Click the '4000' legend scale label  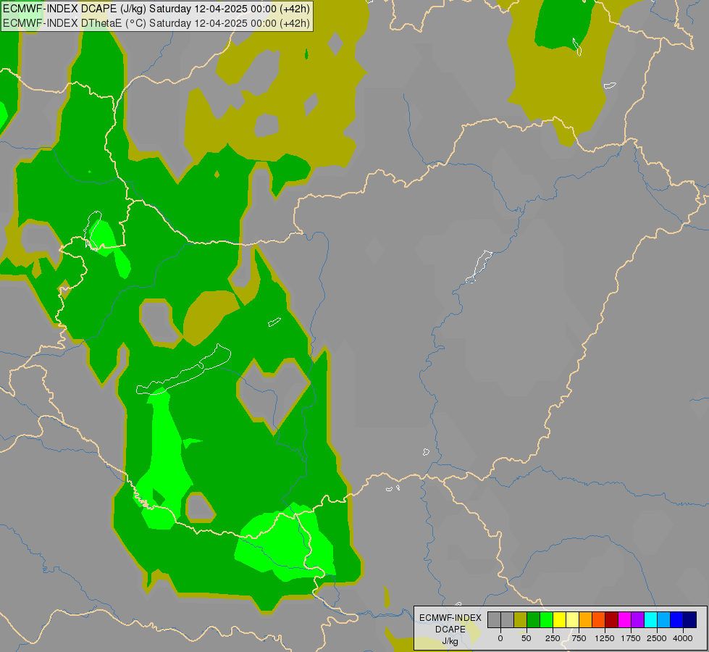click(x=683, y=638)
